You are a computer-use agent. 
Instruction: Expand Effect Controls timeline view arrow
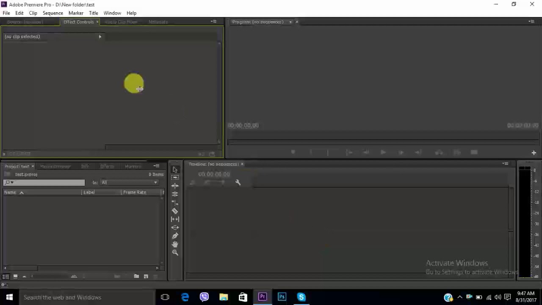click(100, 37)
